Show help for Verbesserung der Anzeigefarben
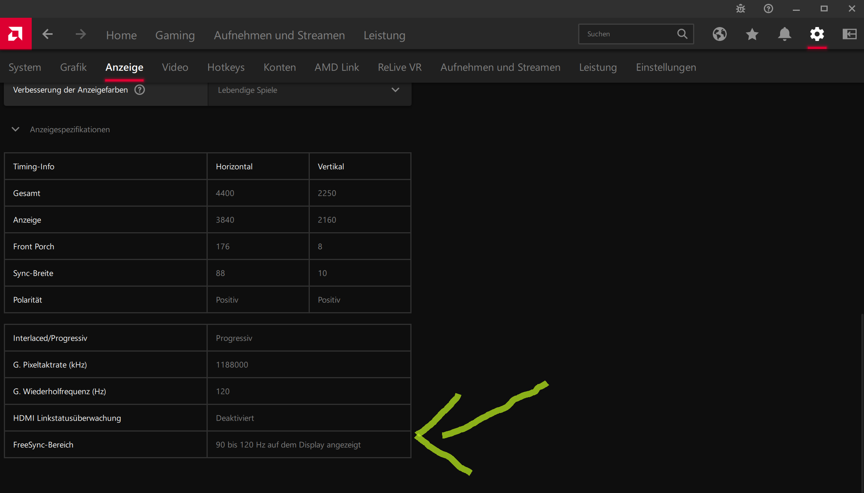This screenshot has width=864, height=493. pyautogui.click(x=140, y=90)
